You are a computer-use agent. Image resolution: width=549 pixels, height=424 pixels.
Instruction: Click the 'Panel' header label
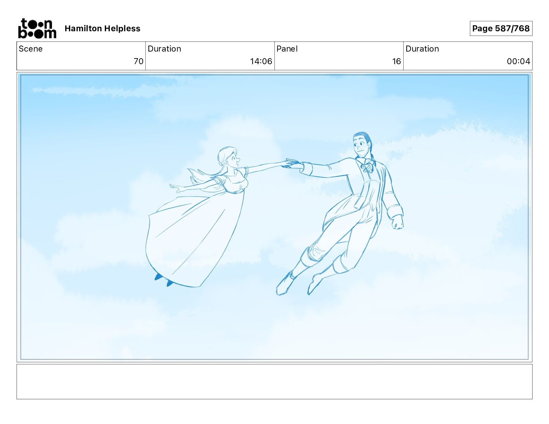(287, 49)
